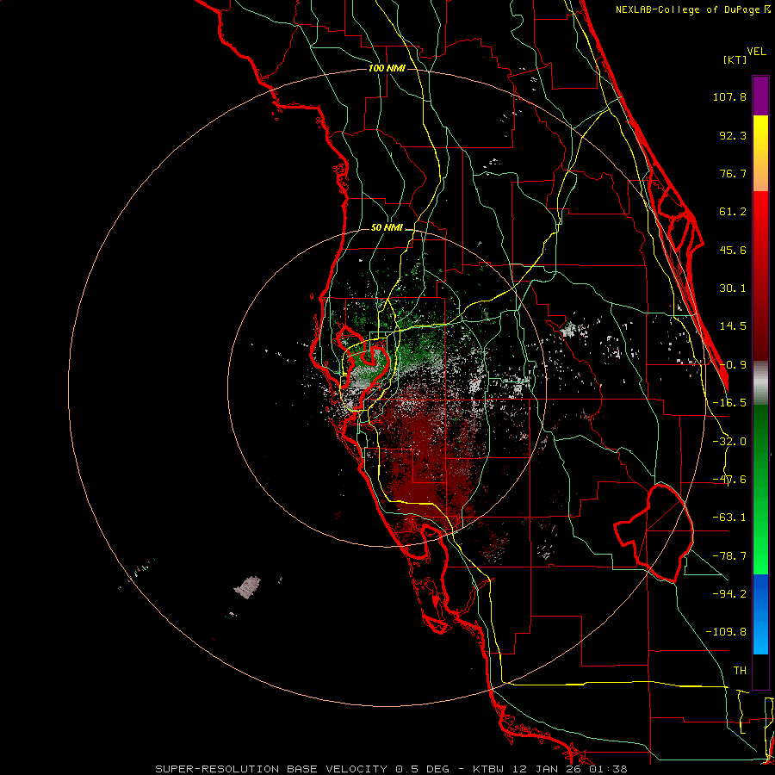The height and width of the screenshot is (775, 775).
Task: Select the -16.5 scale value
Action: pos(729,403)
